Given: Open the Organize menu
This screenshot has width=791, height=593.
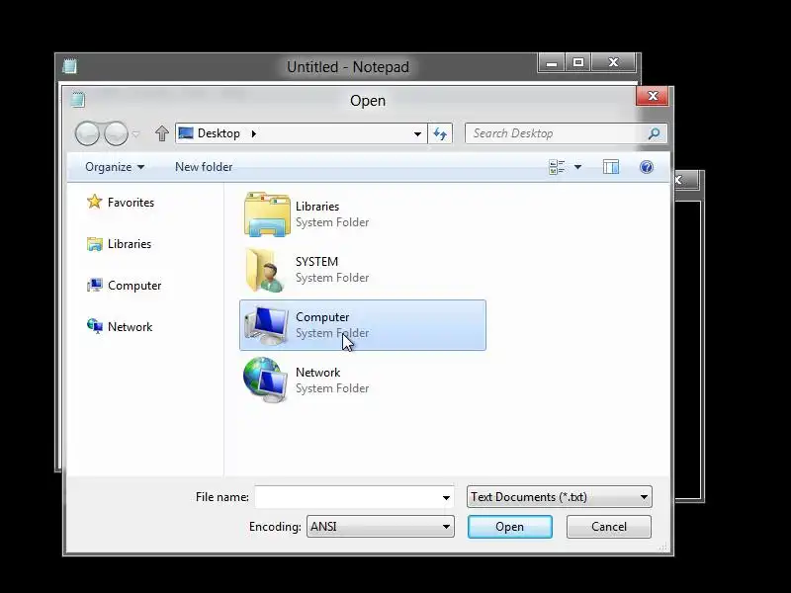Looking at the screenshot, I should (115, 167).
